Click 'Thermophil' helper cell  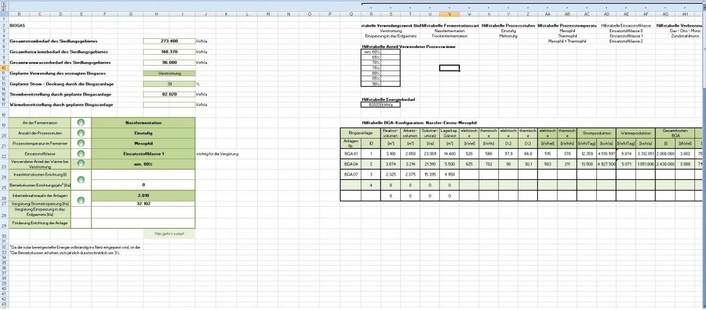pos(567,35)
